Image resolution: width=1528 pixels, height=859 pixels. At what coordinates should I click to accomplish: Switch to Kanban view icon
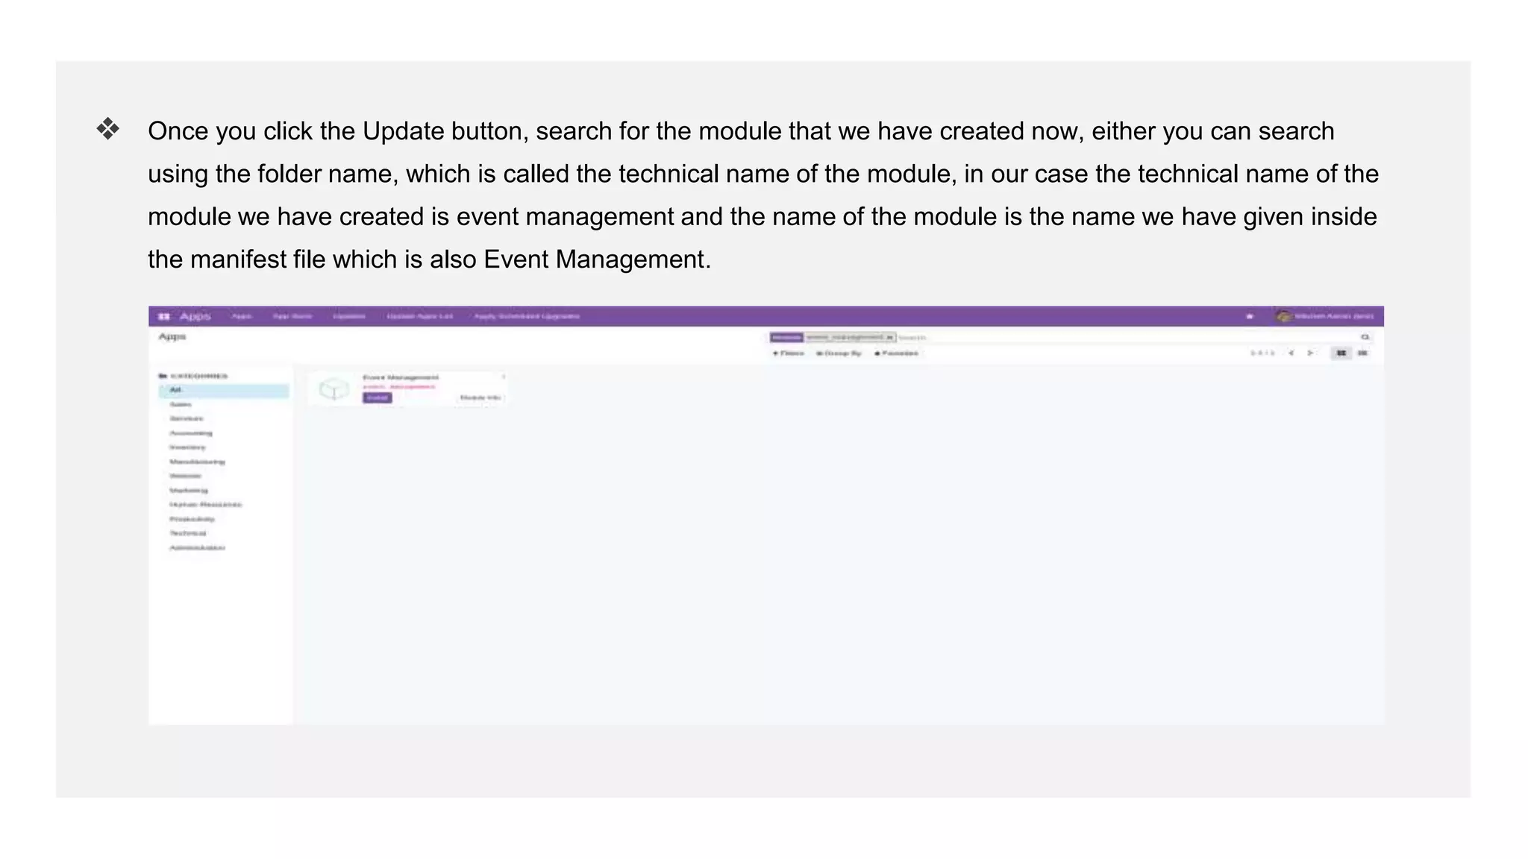[1341, 353]
